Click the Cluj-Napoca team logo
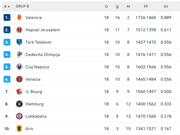The width and height of the screenshot is (180, 135). 19,67
